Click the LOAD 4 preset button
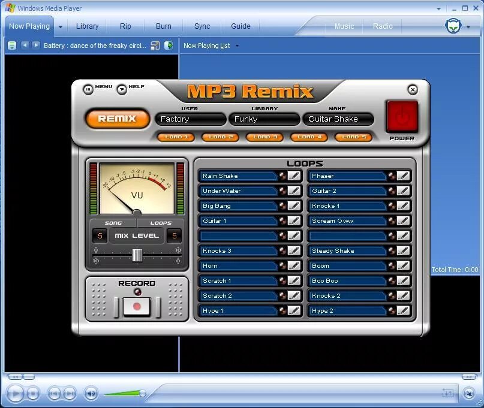484x408 pixels. point(309,137)
